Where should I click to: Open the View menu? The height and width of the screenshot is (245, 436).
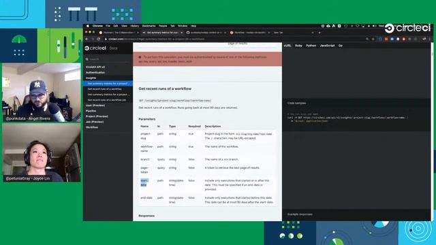click(x=124, y=26)
